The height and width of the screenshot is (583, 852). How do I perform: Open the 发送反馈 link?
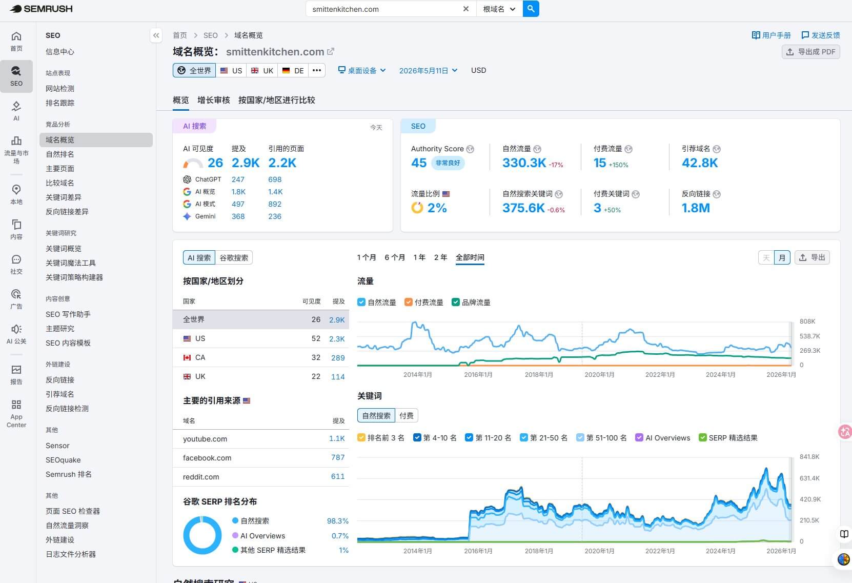pos(820,35)
